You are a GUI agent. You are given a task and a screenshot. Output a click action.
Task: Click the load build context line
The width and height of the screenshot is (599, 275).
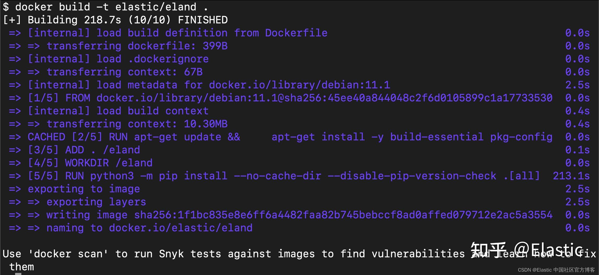118,111
